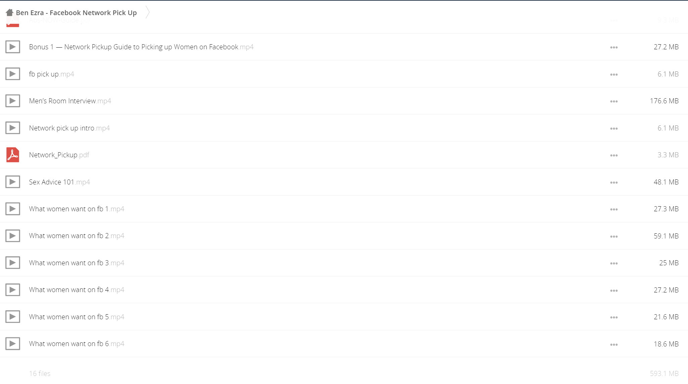This screenshot has height=384, width=688.
Task: Click video icon for What women want on fb 2
Action: (x=13, y=236)
